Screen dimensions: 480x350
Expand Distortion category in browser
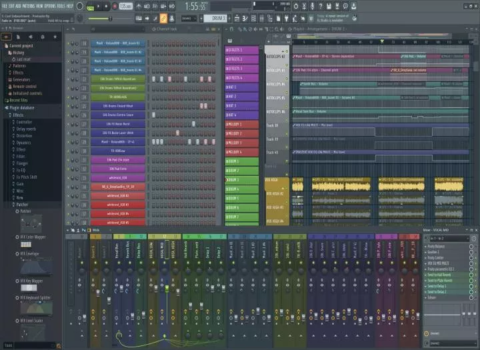[23, 135]
